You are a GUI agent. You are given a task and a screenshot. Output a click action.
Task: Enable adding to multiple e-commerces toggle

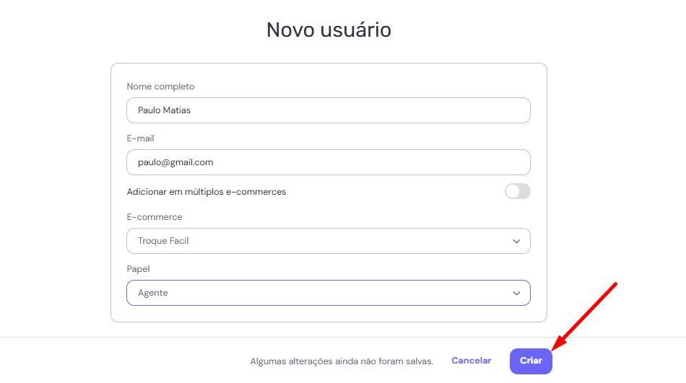click(x=517, y=191)
